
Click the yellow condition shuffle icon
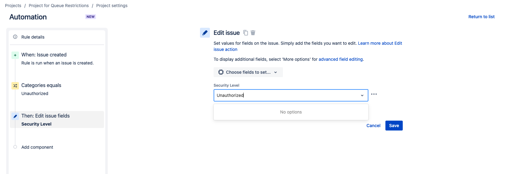[x=15, y=86]
